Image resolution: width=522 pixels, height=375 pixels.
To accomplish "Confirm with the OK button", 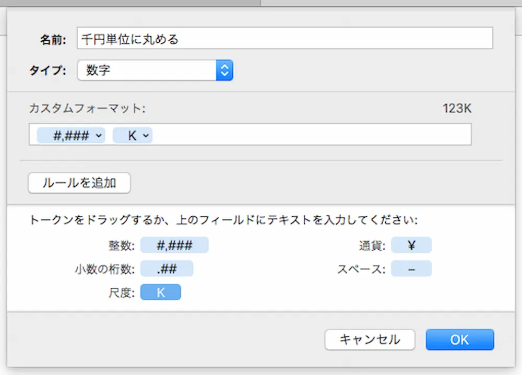I will click(459, 339).
